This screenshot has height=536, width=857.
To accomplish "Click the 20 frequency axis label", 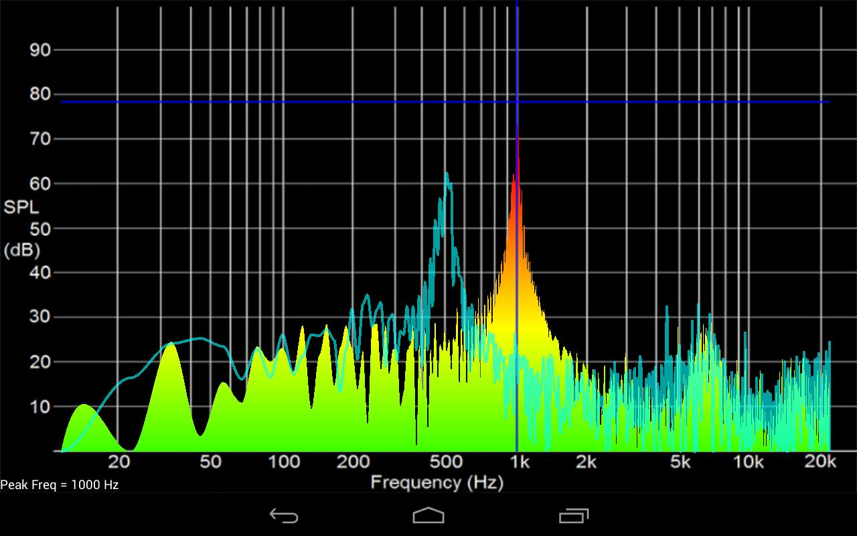I will [x=119, y=462].
